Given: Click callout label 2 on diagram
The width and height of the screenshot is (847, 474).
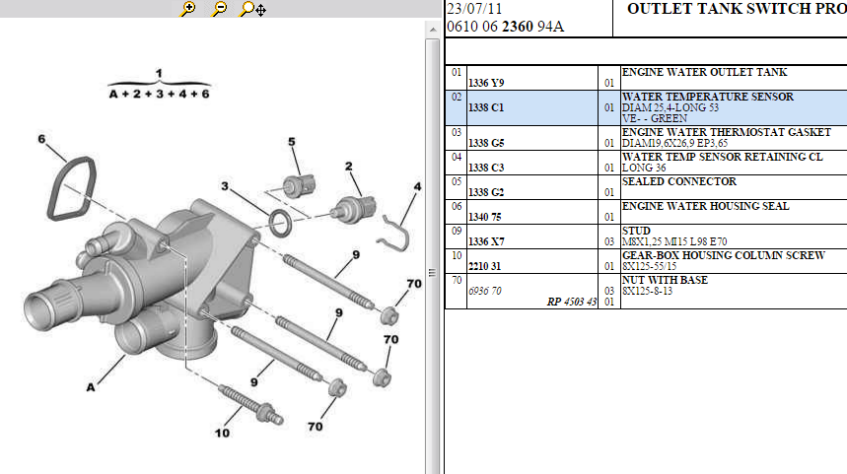Looking at the screenshot, I should click(349, 167).
